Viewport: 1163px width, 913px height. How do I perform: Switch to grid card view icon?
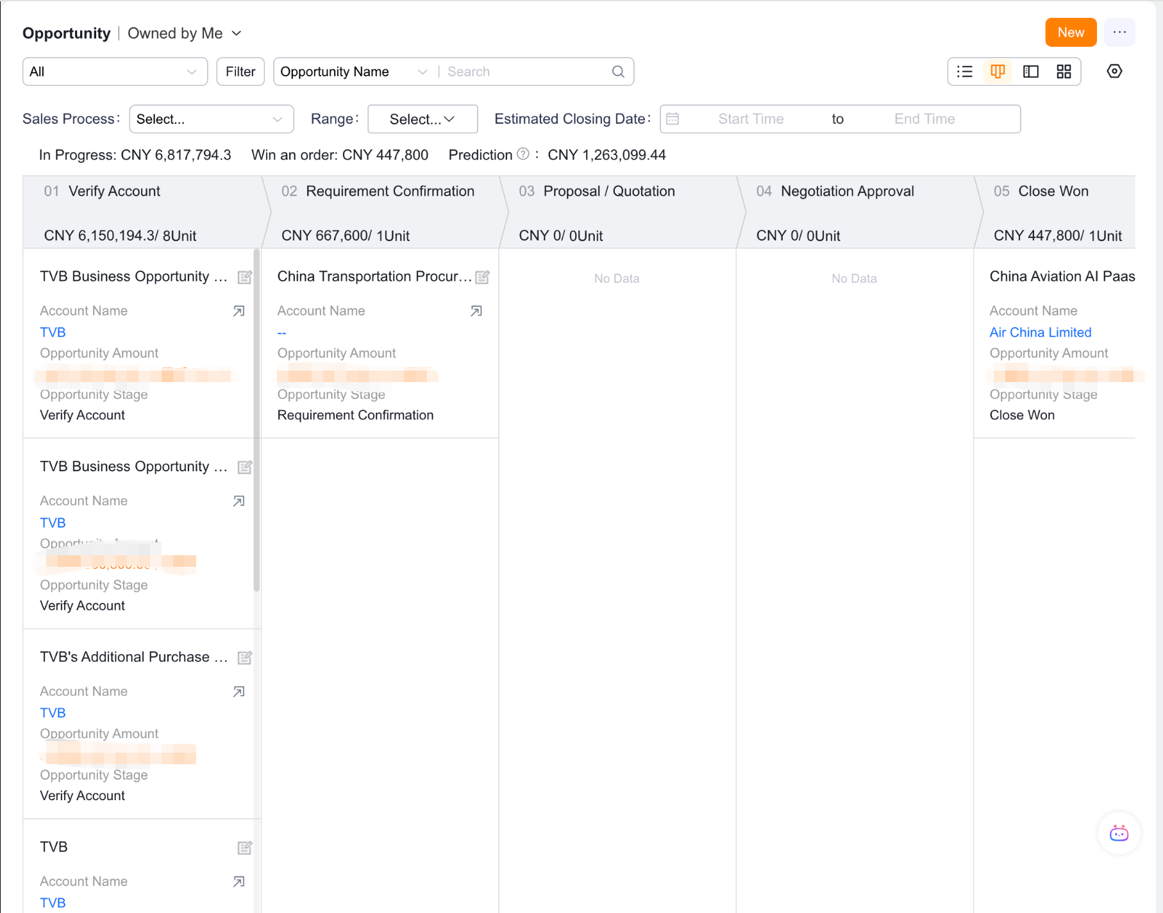coord(1064,71)
